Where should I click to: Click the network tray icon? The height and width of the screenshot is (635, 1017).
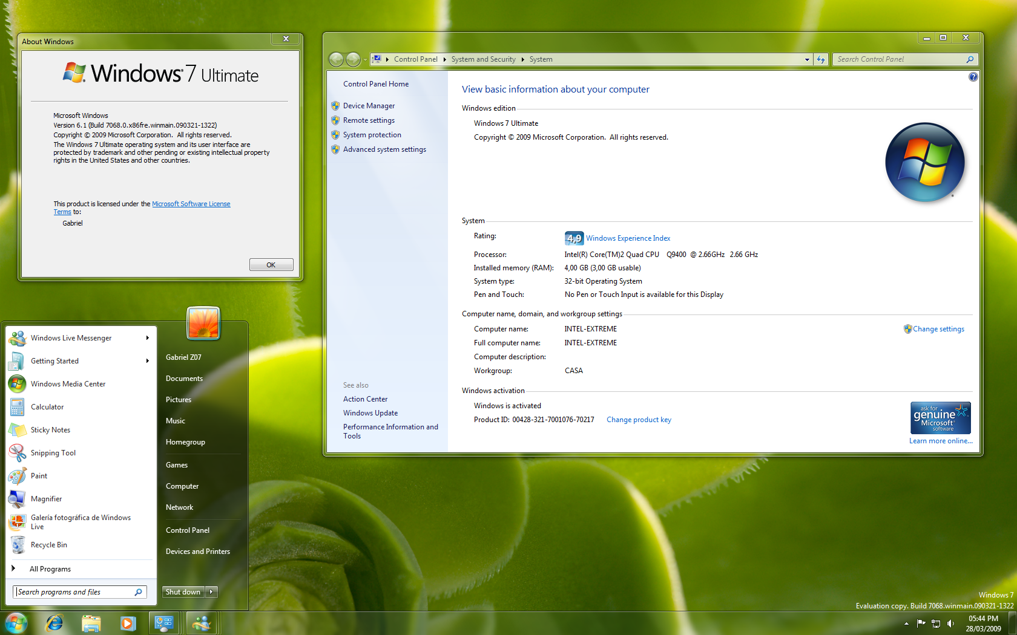pos(936,624)
